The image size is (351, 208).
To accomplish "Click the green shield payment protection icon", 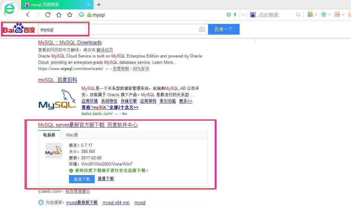I will coord(324,14).
